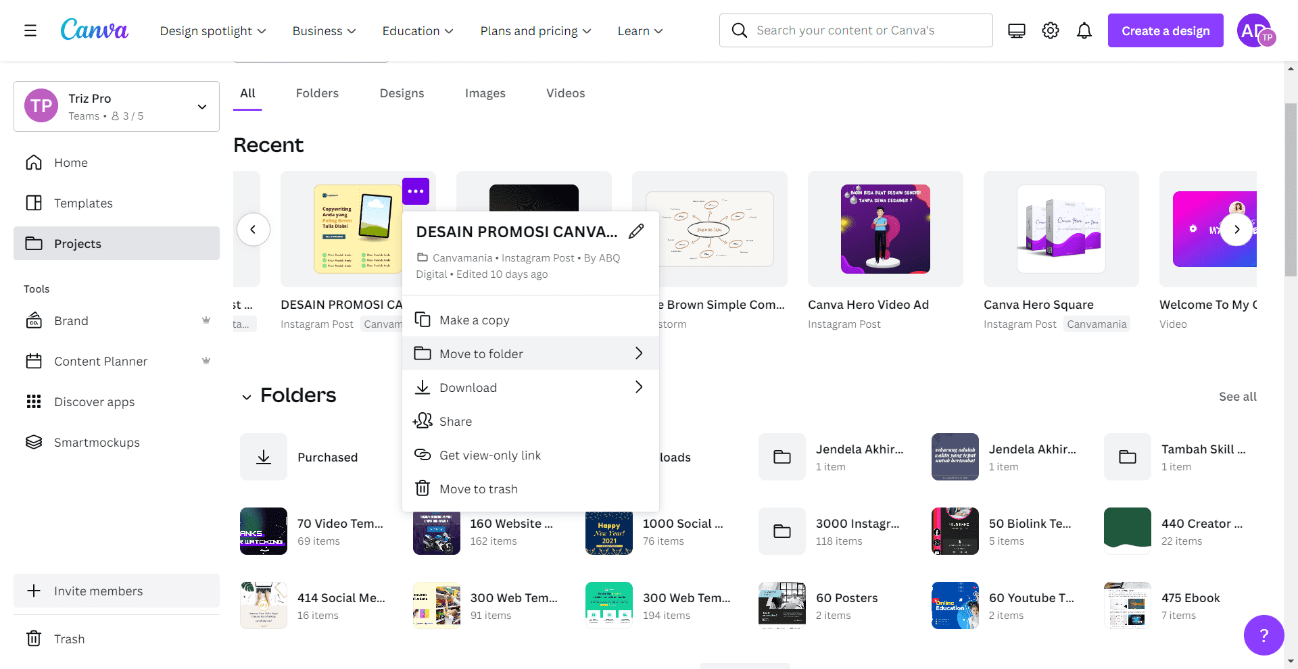Show previous recent designs with left arrow

(254, 229)
